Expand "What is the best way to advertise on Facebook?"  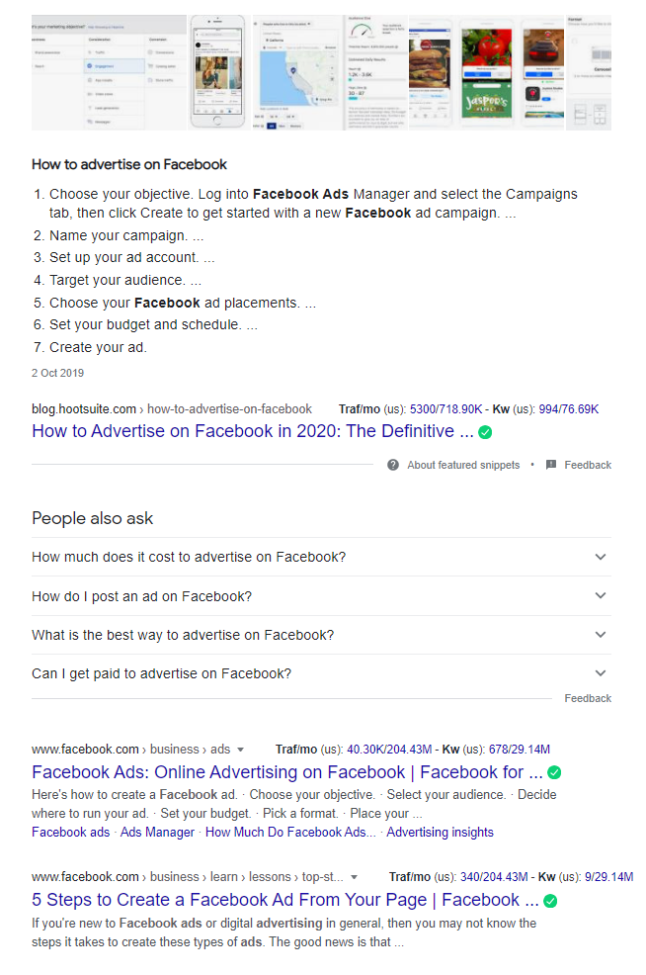click(601, 634)
